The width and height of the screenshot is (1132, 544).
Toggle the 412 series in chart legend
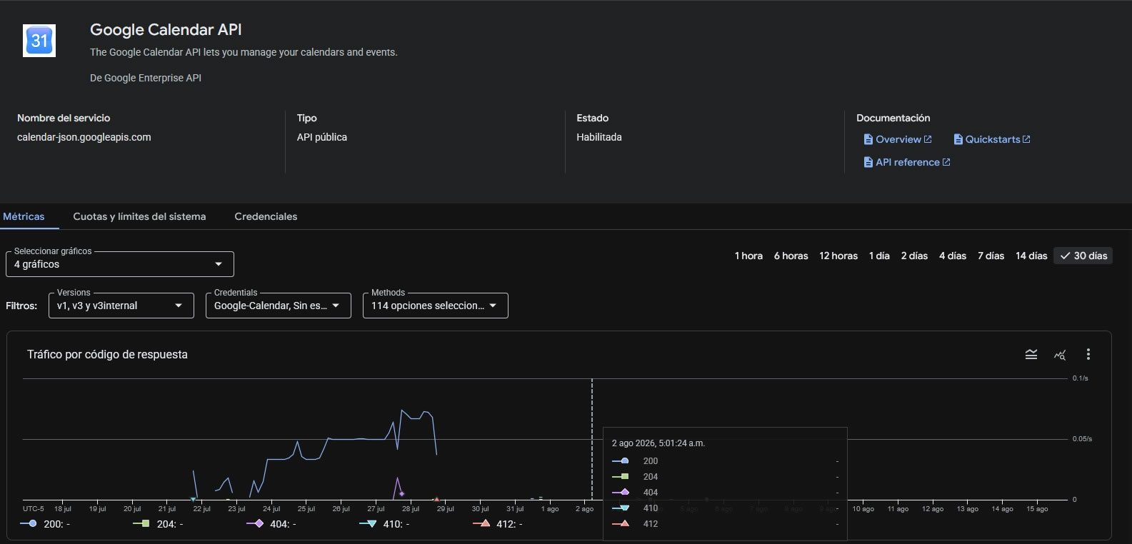click(498, 524)
